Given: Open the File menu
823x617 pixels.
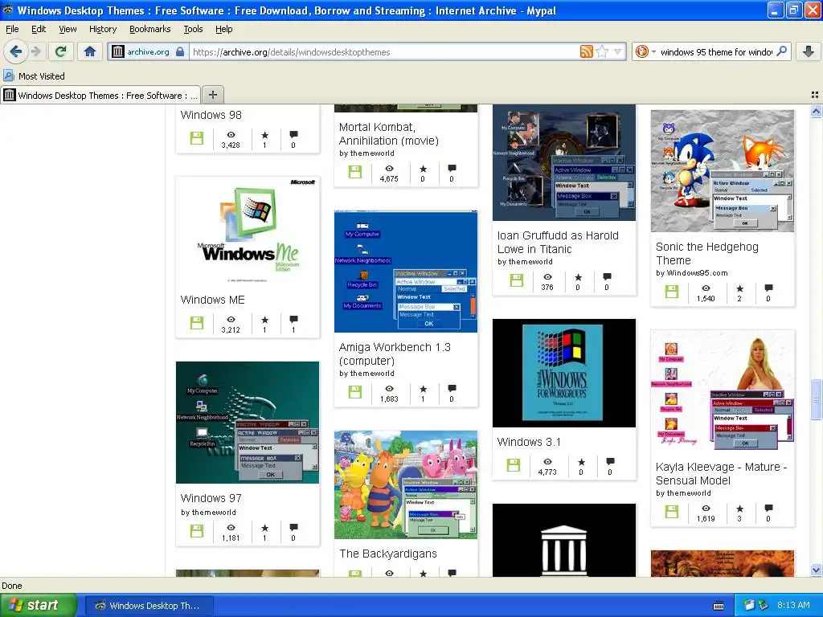Looking at the screenshot, I should (x=12, y=29).
